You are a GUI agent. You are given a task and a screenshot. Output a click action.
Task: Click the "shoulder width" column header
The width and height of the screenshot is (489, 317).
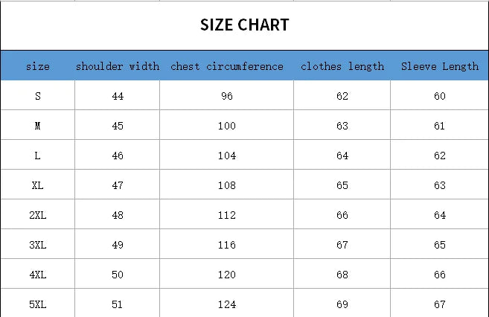[118, 66]
